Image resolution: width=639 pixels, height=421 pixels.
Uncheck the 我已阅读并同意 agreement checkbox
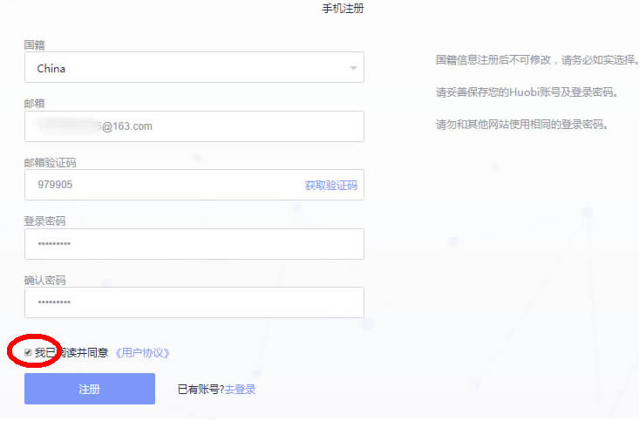28,352
